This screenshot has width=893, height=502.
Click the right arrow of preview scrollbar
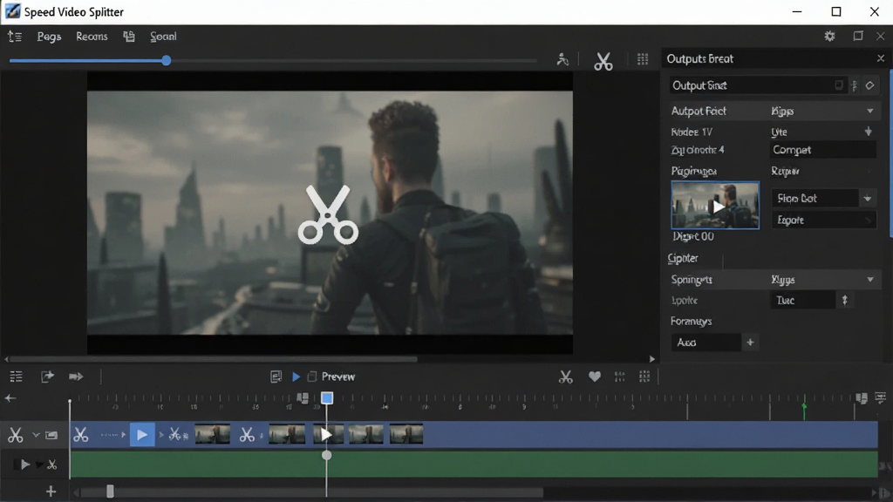pyautogui.click(x=652, y=359)
